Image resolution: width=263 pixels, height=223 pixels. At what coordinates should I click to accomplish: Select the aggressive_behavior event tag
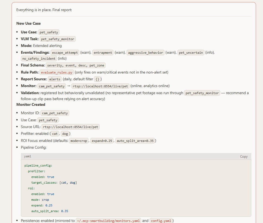[145, 53]
